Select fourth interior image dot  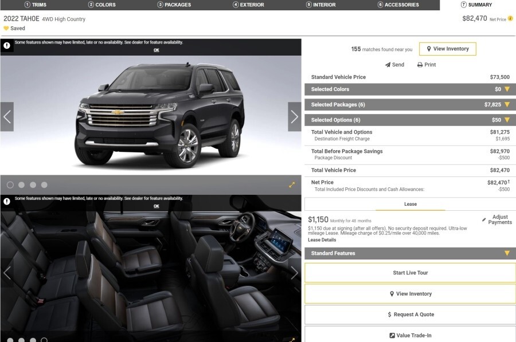pos(44,340)
